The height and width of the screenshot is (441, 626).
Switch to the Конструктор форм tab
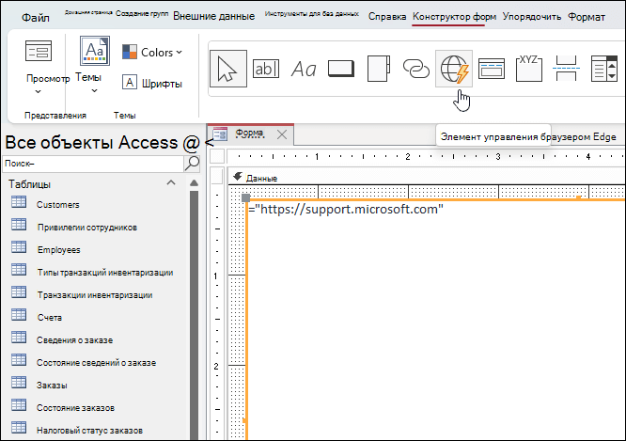point(454,17)
